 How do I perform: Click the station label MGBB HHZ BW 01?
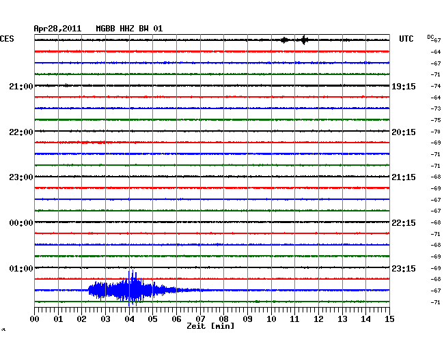click(x=129, y=29)
